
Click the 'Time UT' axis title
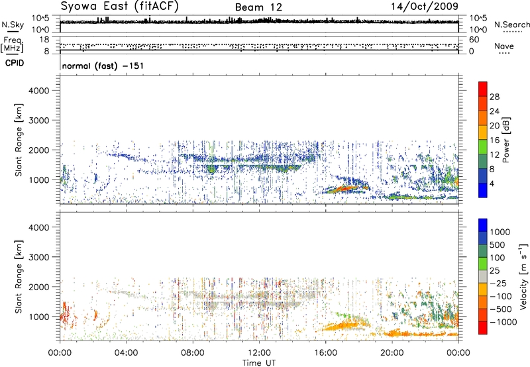[x=259, y=363]
